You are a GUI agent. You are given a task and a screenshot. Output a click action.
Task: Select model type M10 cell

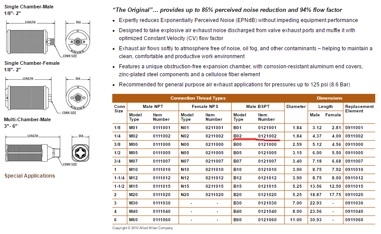(x=133, y=170)
